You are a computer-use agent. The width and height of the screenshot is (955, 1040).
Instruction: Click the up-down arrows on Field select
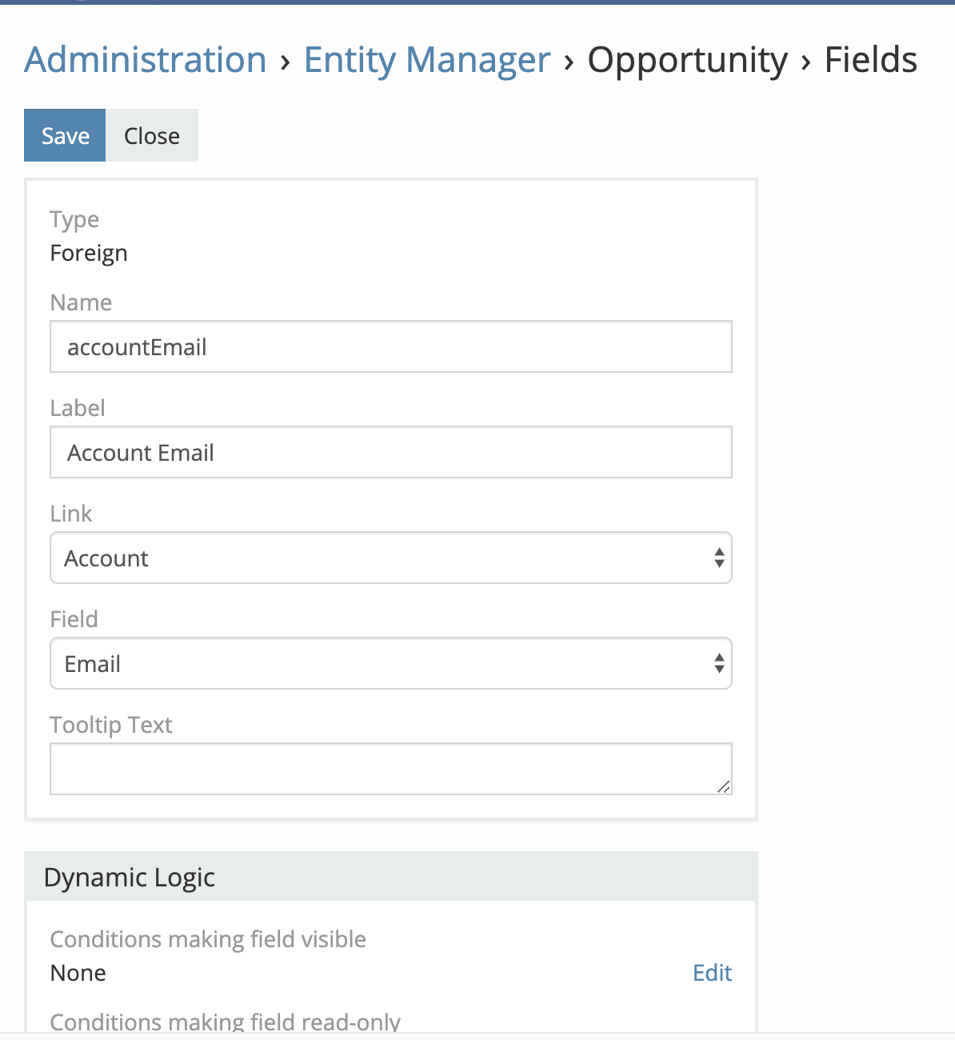tap(719, 664)
